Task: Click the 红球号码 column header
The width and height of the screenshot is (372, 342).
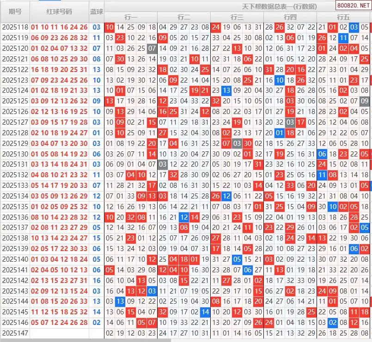Action: click(59, 12)
